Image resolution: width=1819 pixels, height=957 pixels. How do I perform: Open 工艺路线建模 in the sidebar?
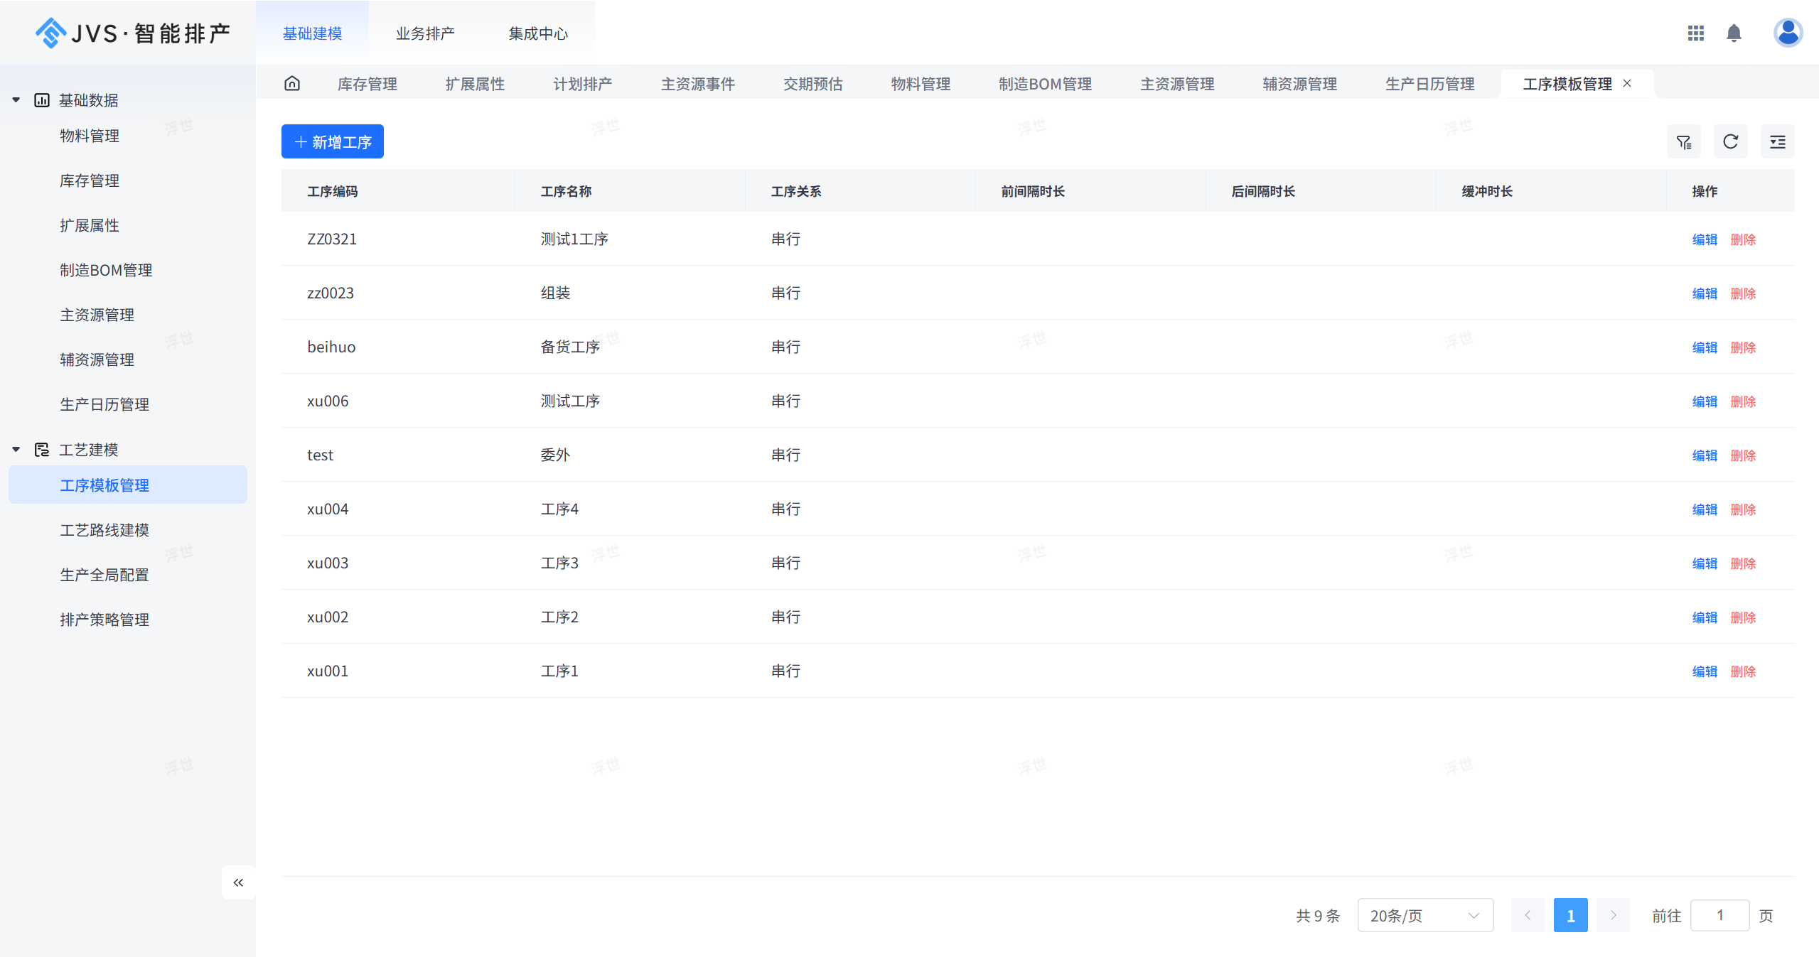click(x=104, y=530)
